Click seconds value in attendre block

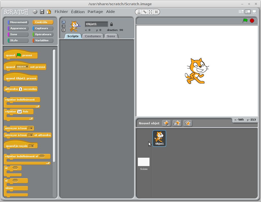pos(21,89)
